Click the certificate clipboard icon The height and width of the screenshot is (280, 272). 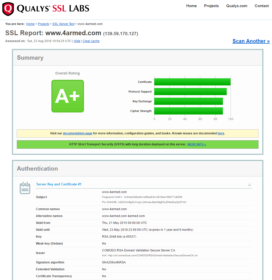(x=25, y=188)
